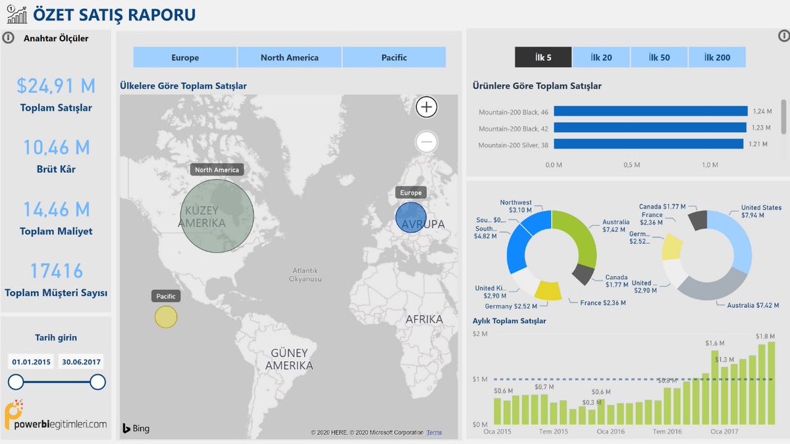Click the Europe bubble on the map
Screen dimensions: 790x444
click(411, 218)
